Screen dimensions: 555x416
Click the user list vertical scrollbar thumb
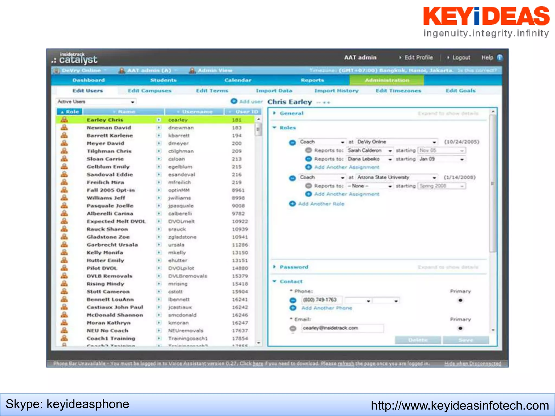click(x=258, y=129)
